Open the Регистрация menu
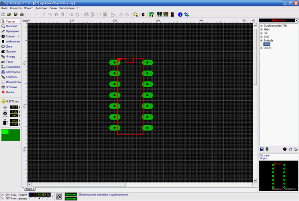This screenshot has height=201, width=299. [x=67, y=8]
